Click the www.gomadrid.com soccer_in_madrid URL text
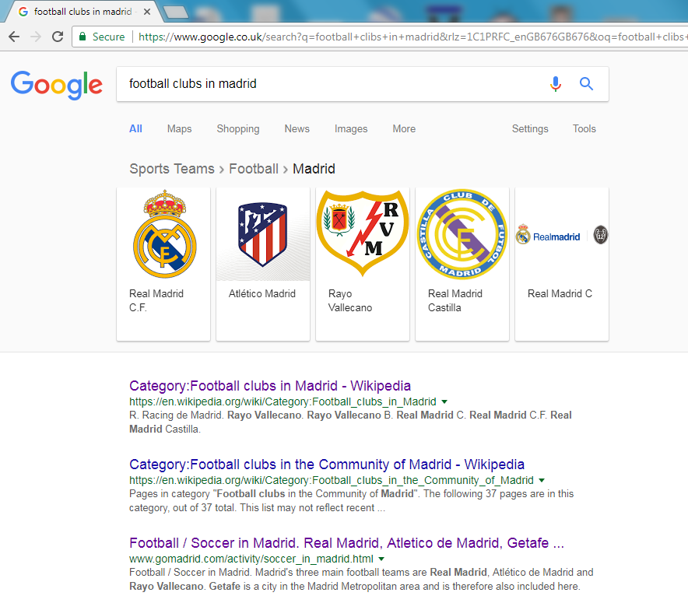The height and width of the screenshot is (603, 688). click(x=251, y=559)
